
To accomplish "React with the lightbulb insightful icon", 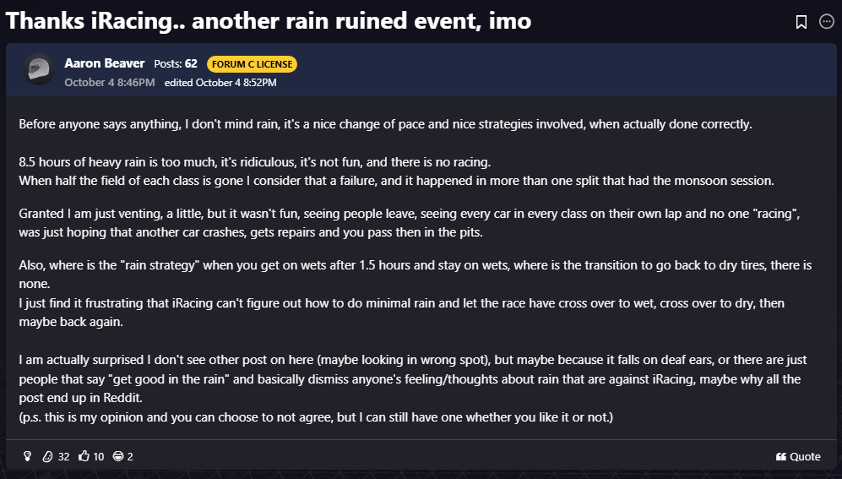I will click(27, 456).
